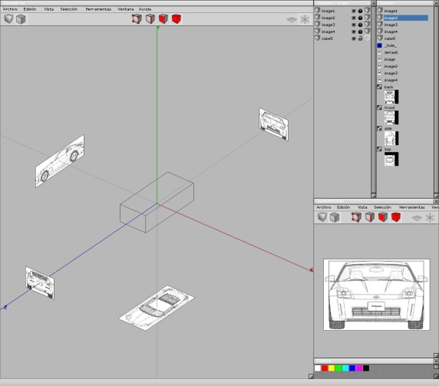Pick the magenta swatch in the Palette

click(359, 368)
